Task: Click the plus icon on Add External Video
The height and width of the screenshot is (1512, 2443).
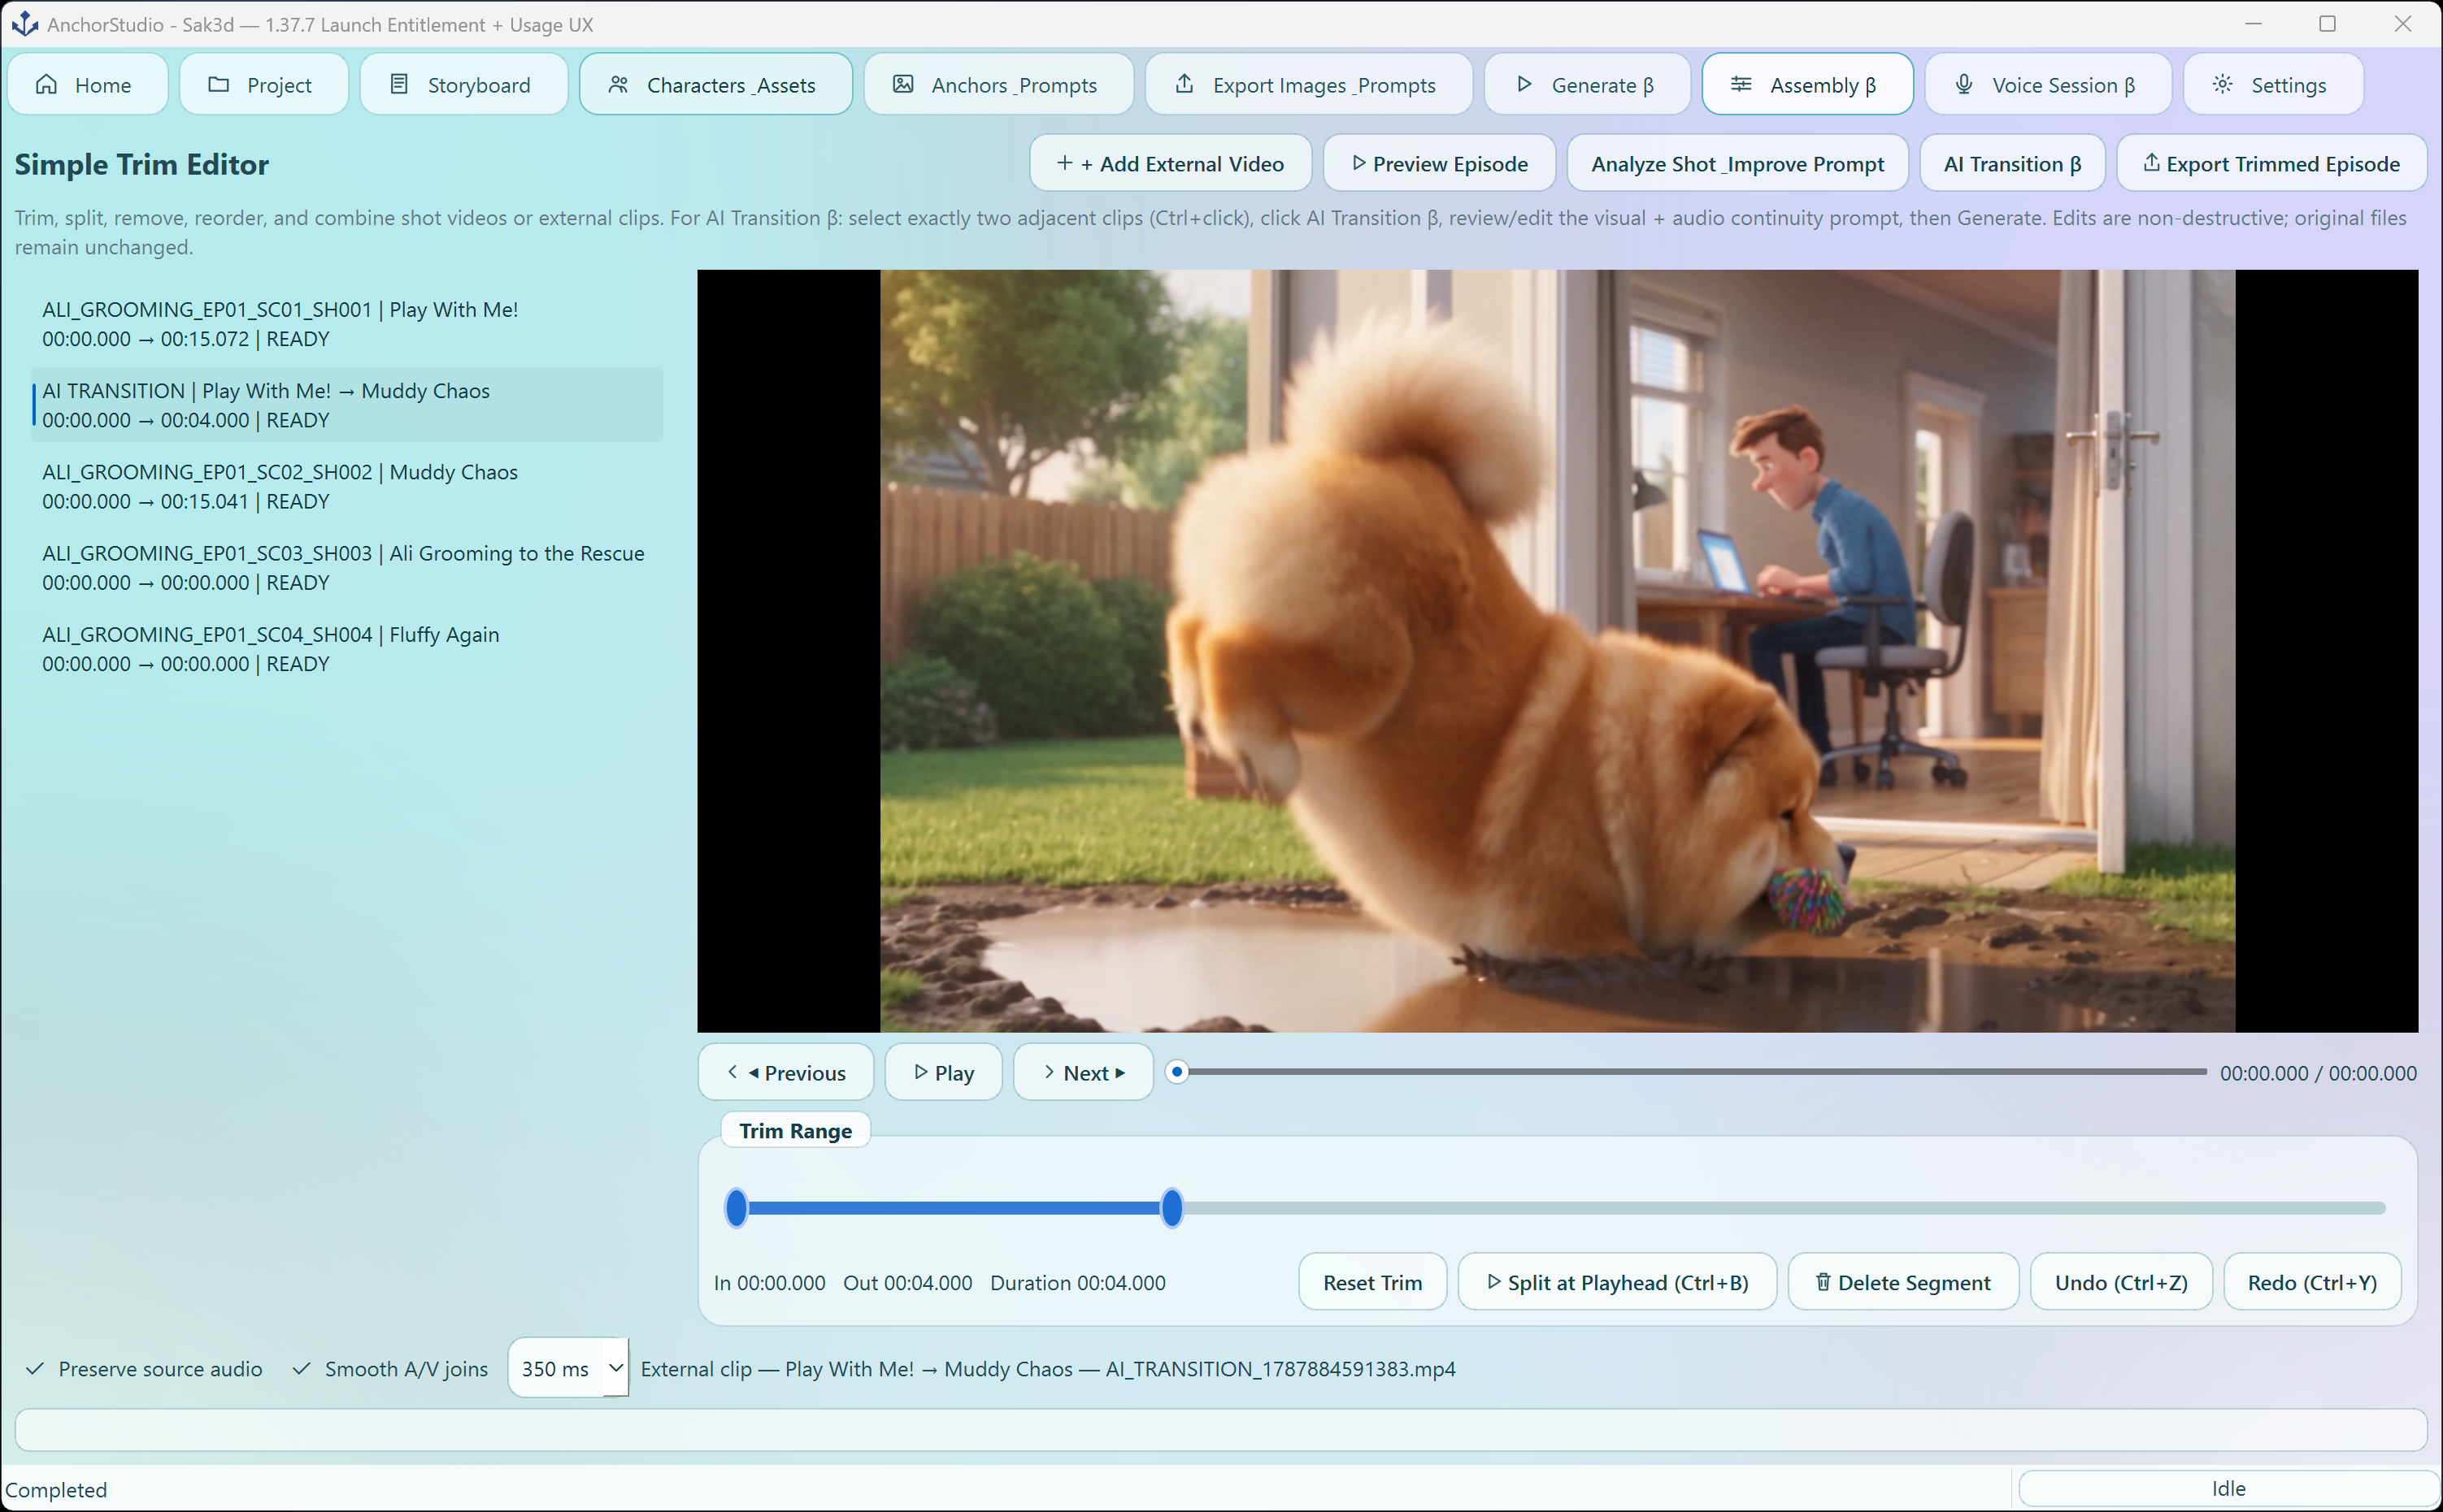Action: [1064, 163]
